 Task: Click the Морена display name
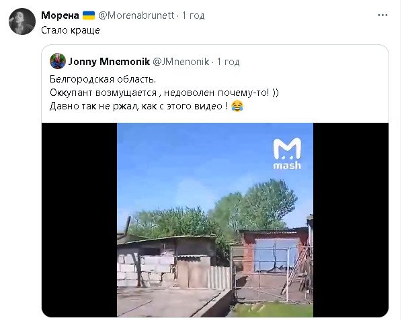[60, 15]
